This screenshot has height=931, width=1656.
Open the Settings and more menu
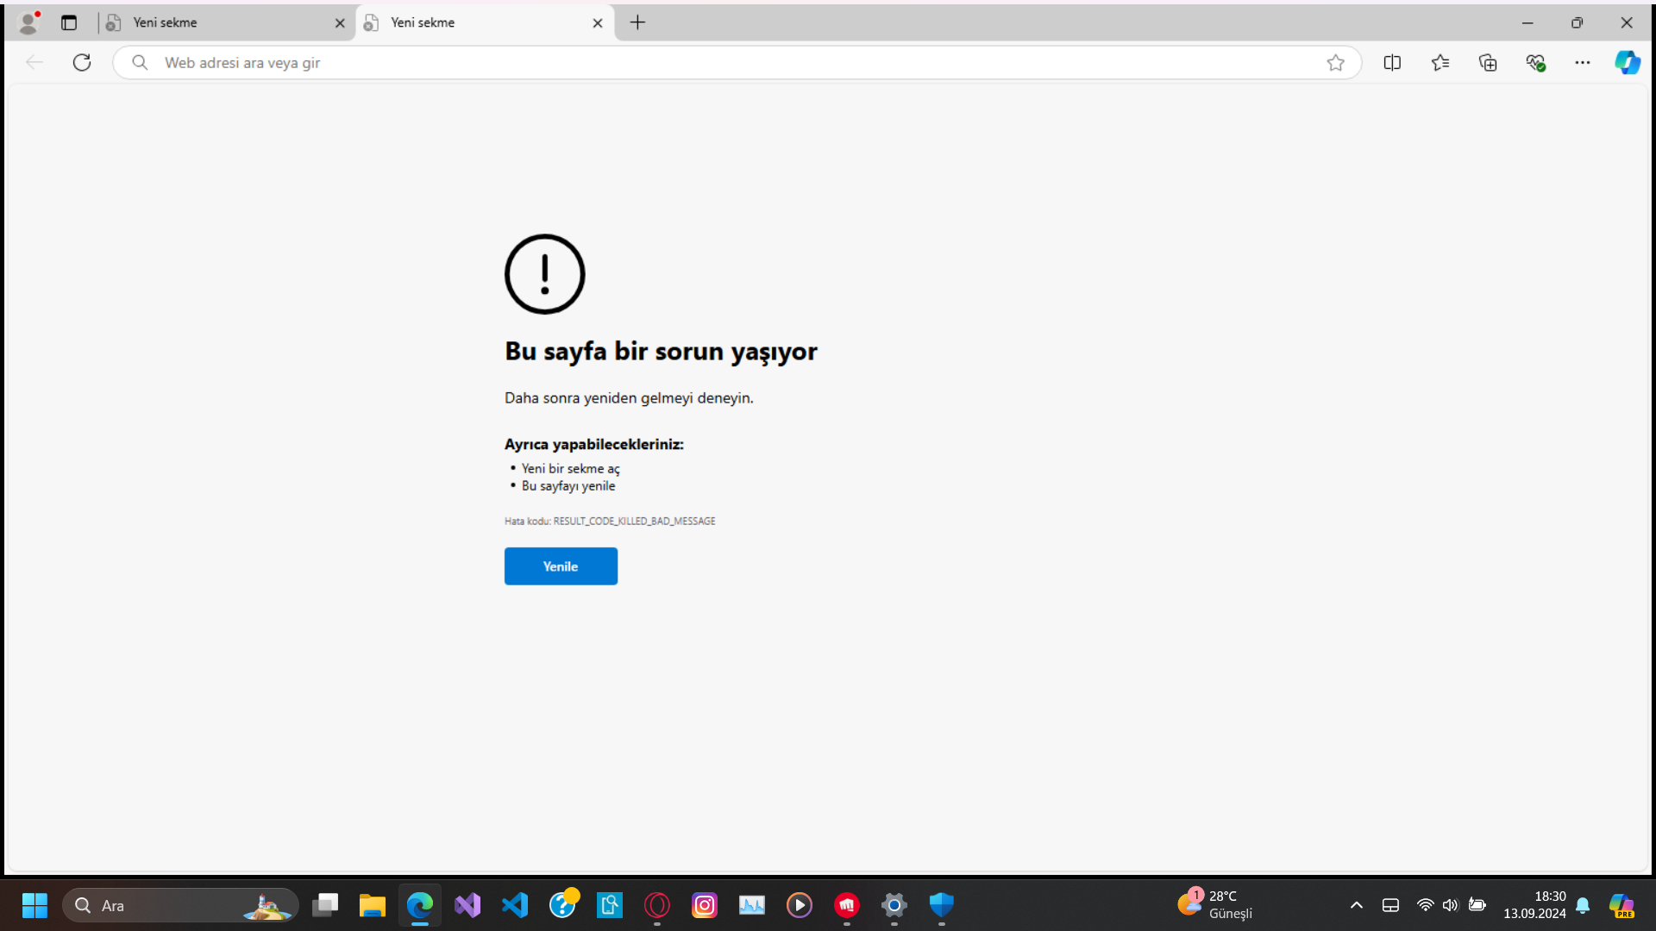point(1582,62)
